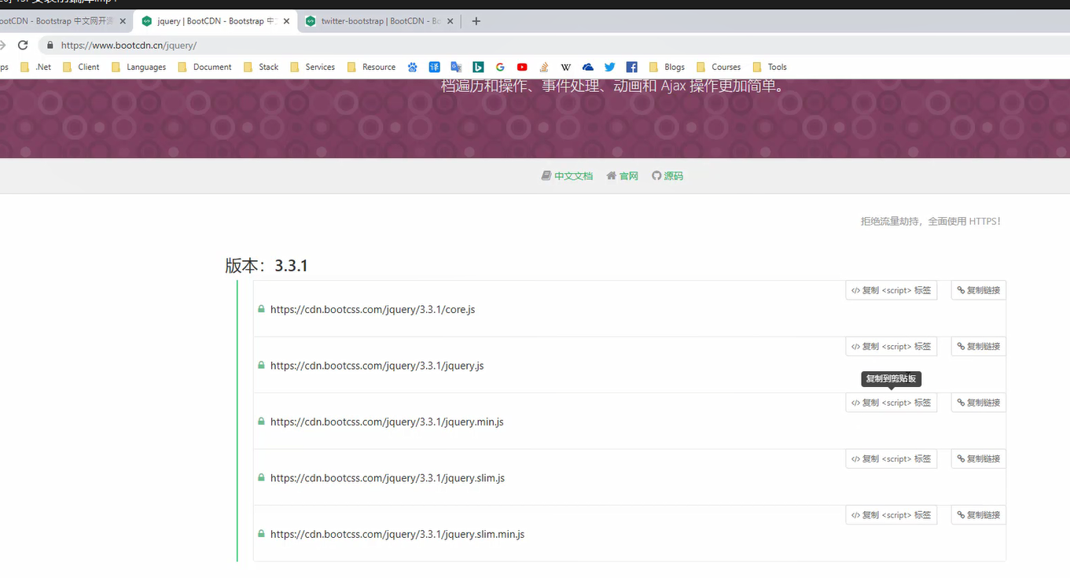Screen dimensions: 1070x578
Task: Open a new browser tab
Action: [x=476, y=21]
